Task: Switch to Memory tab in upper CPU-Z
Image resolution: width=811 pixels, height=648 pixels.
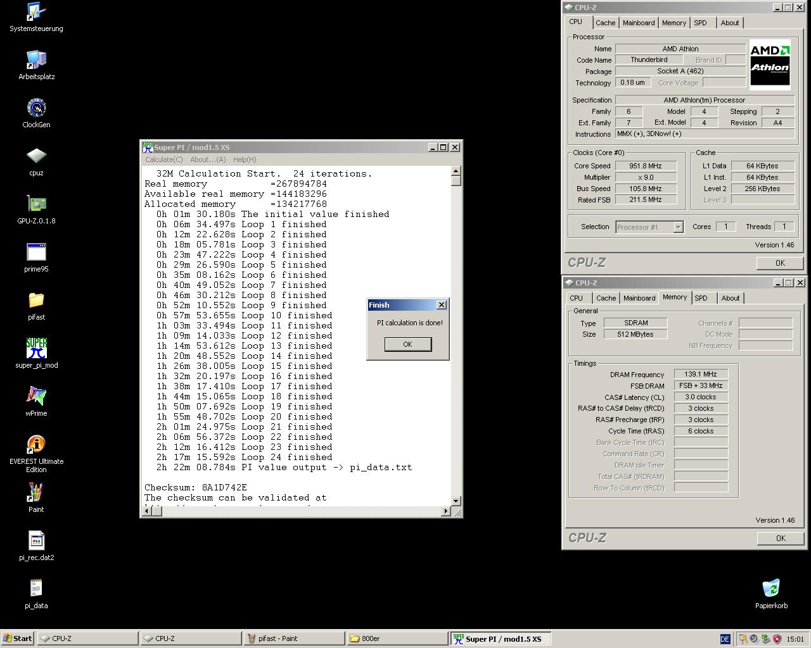Action: [x=674, y=23]
